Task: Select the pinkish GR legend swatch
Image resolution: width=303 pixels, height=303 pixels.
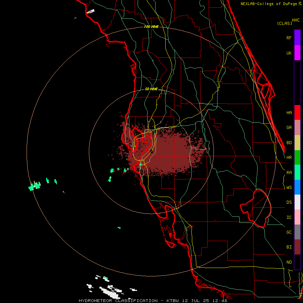Action: click(x=297, y=128)
